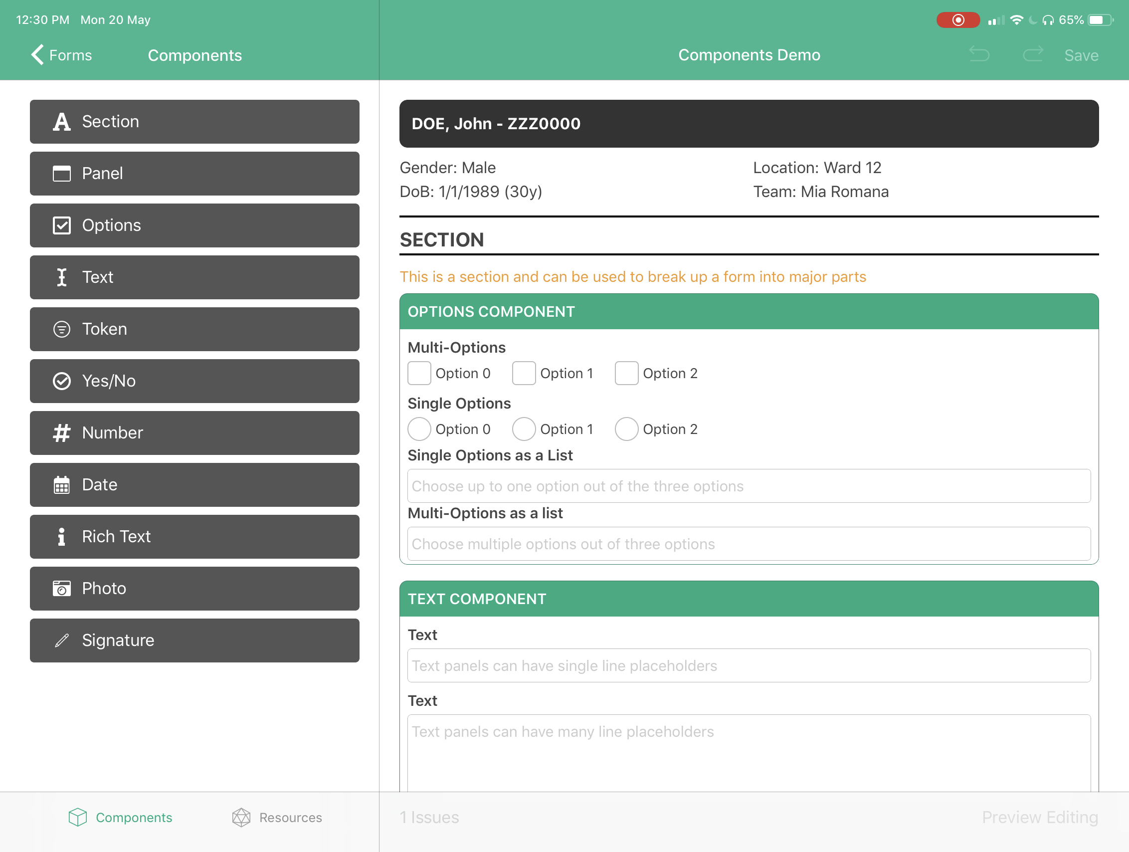Screen dimensions: 1129x852
Task: Click the Number hash symbol icon
Action: (x=62, y=433)
